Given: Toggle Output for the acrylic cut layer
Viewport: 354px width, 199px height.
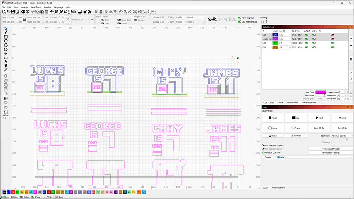Looking at the screenshot, I should tap(307, 39).
